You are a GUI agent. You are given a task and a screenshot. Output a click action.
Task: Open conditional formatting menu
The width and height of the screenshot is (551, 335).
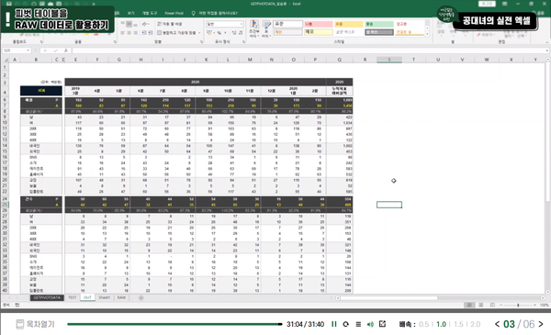click(254, 28)
